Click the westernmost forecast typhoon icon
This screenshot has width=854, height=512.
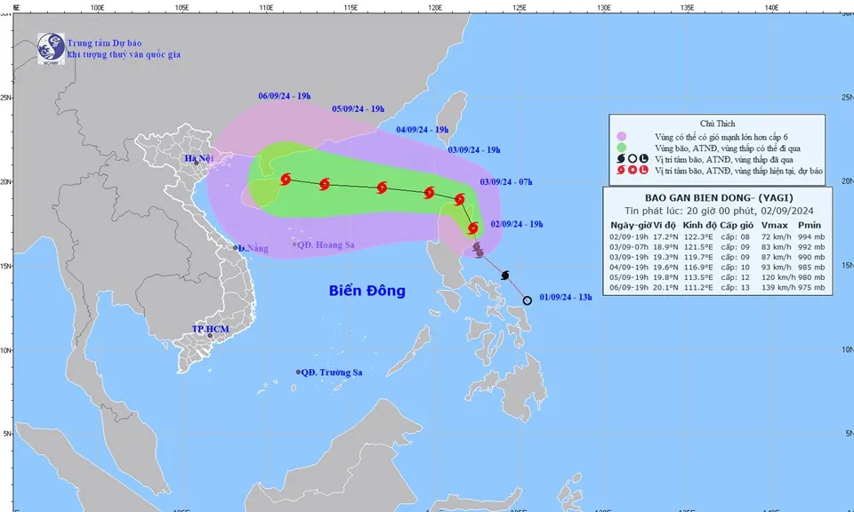pyautogui.click(x=286, y=178)
